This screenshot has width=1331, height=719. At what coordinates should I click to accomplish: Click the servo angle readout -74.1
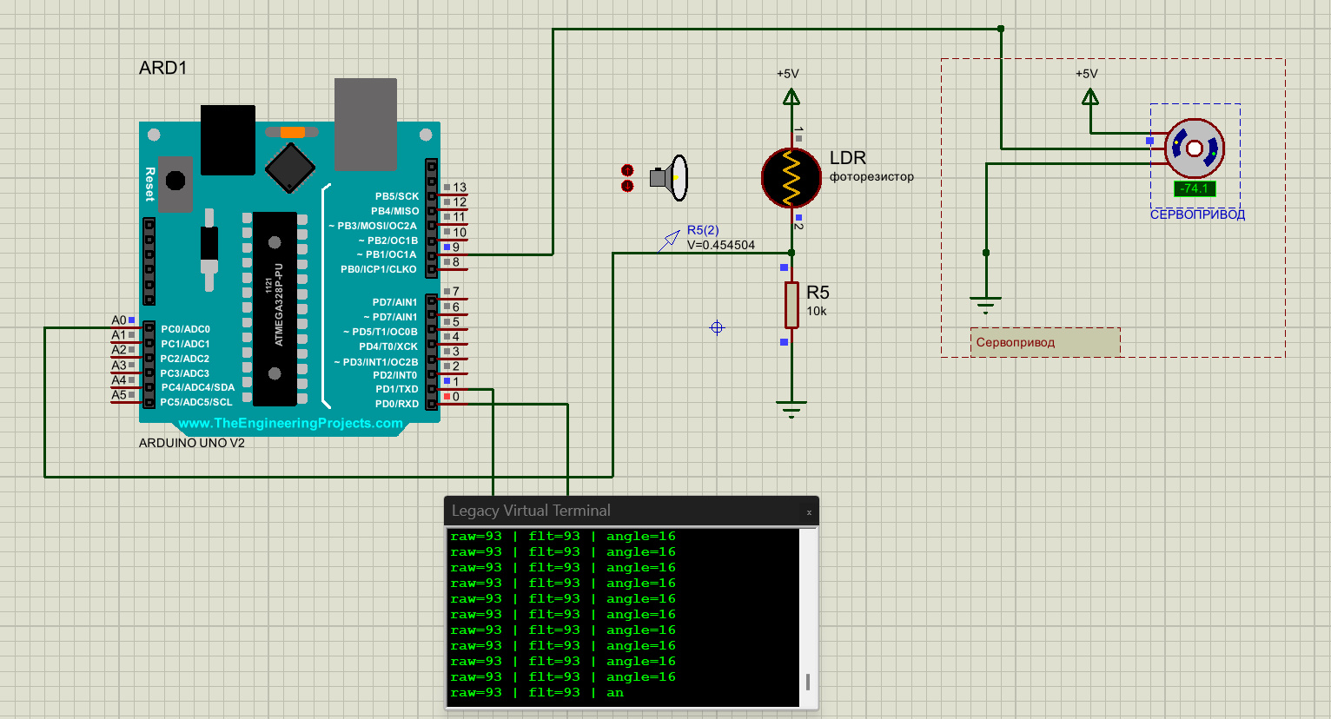click(x=1195, y=188)
